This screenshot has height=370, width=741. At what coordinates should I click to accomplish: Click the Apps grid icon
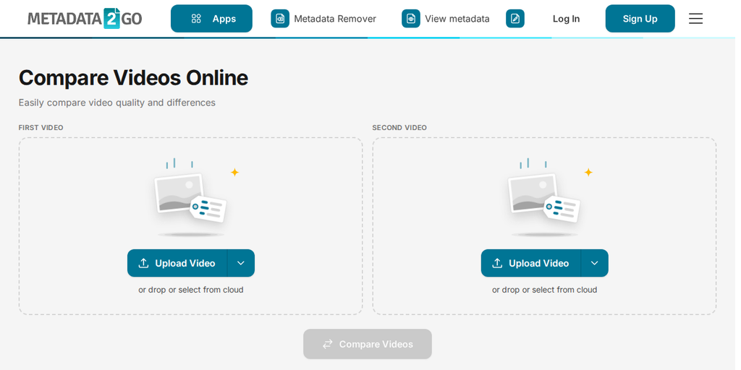point(198,19)
